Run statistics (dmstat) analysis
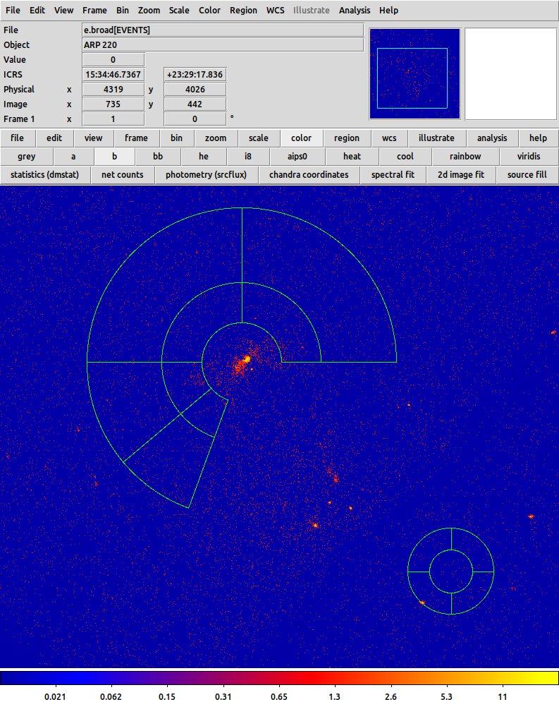Viewport: 559px width, 702px height. point(44,174)
